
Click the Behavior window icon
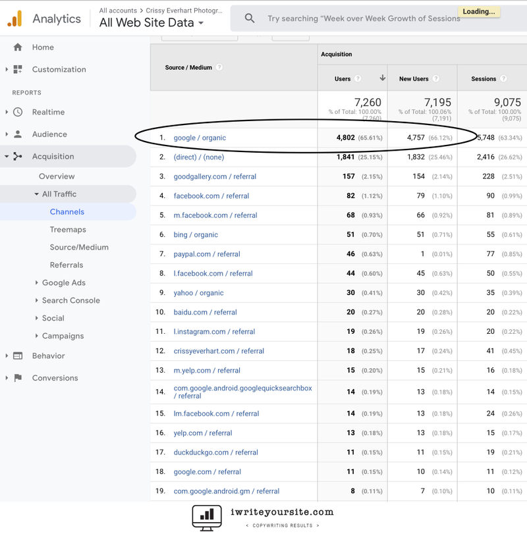(x=18, y=356)
